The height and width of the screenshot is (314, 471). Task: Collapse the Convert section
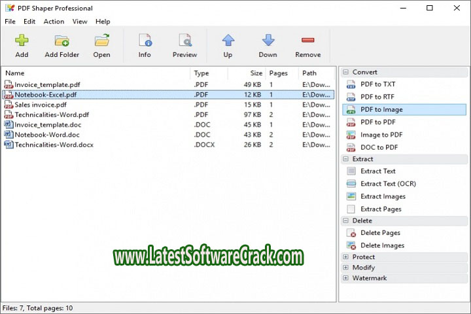click(345, 72)
